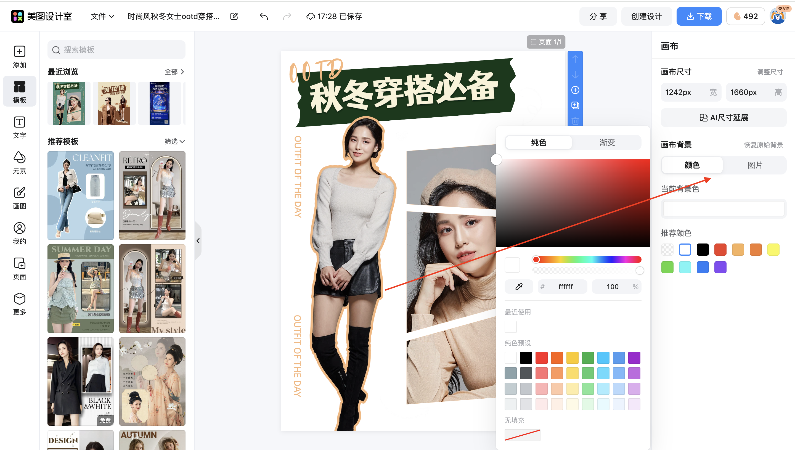Click the AI尺寸延展 button
The height and width of the screenshot is (450, 795).
point(723,117)
